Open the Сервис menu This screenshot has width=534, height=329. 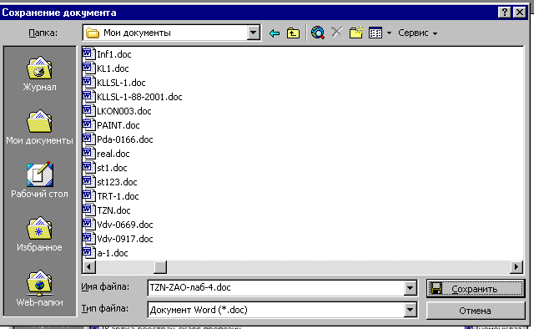point(417,33)
